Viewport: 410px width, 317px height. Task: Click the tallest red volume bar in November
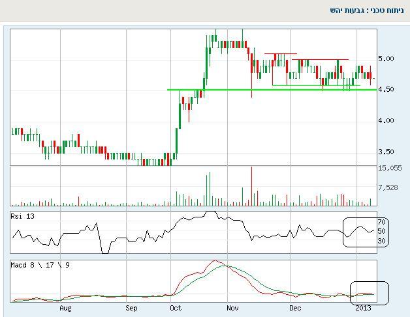point(251,186)
